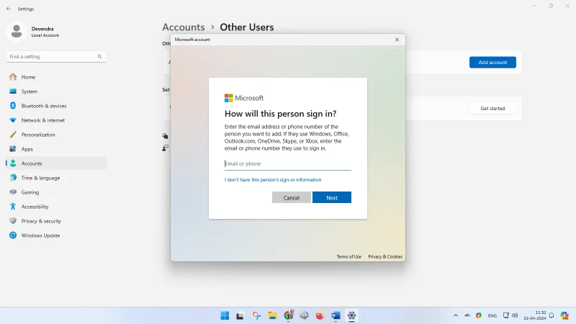Click ENG language indicator
The image size is (576, 324).
(x=492, y=315)
